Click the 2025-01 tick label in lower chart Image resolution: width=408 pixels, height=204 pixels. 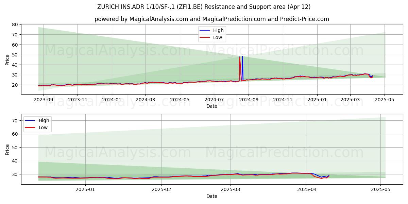(x=85, y=190)
